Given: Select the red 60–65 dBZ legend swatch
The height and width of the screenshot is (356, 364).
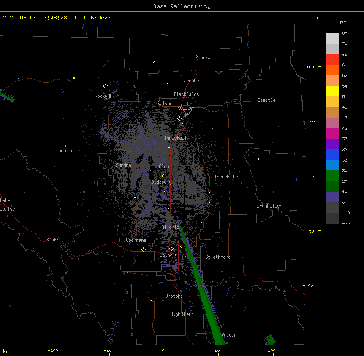Looking at the screenshot, I should pos(332,60).
